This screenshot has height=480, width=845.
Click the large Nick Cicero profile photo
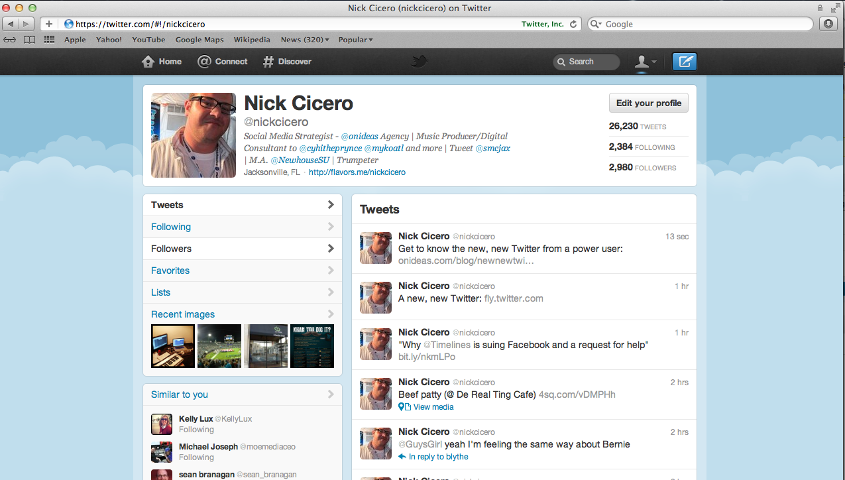click(x=194, y=135)
